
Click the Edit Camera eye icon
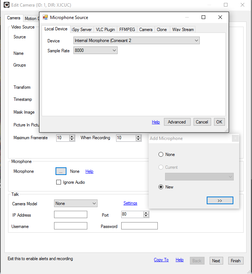[x=7, y=5]
